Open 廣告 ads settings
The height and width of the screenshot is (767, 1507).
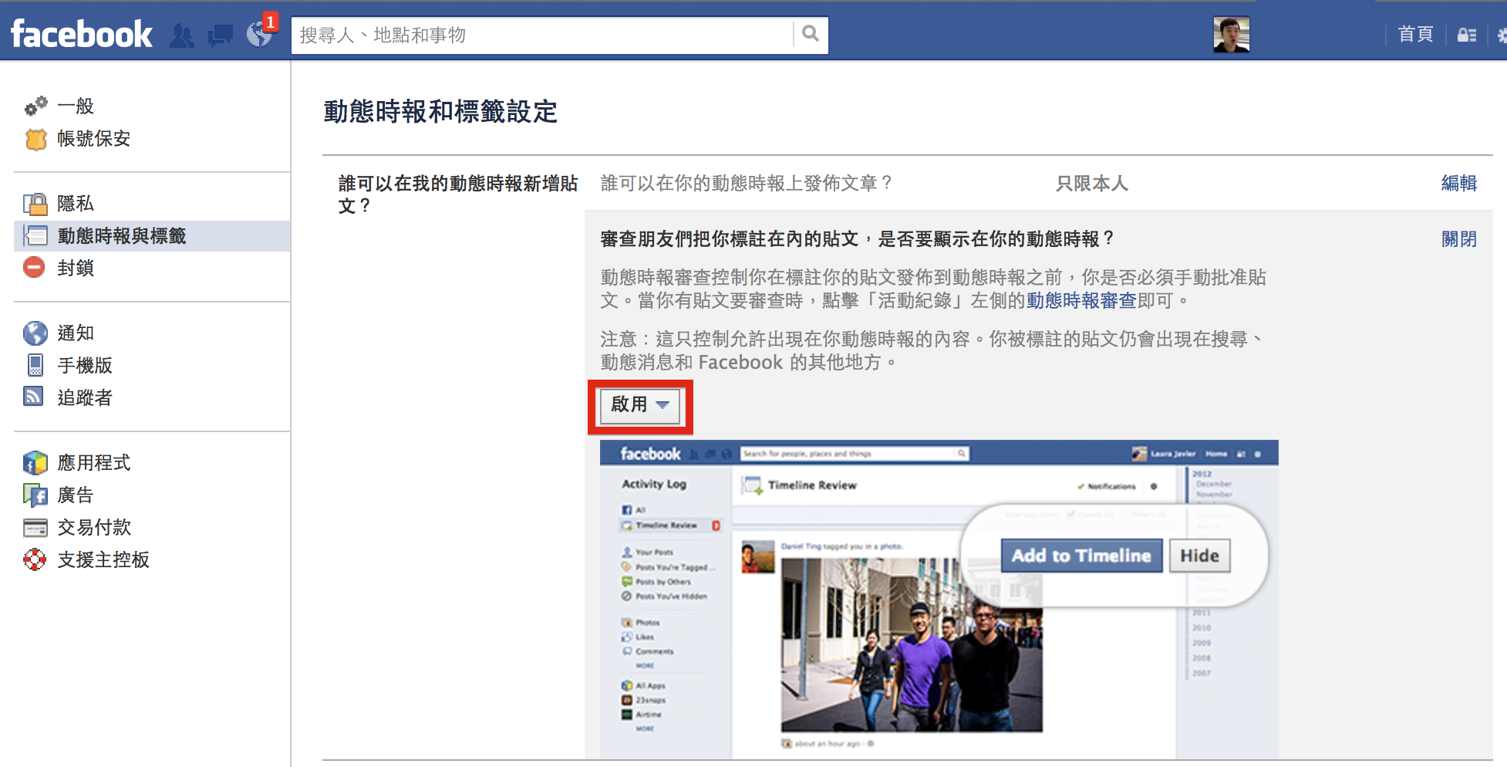[76, 495]
